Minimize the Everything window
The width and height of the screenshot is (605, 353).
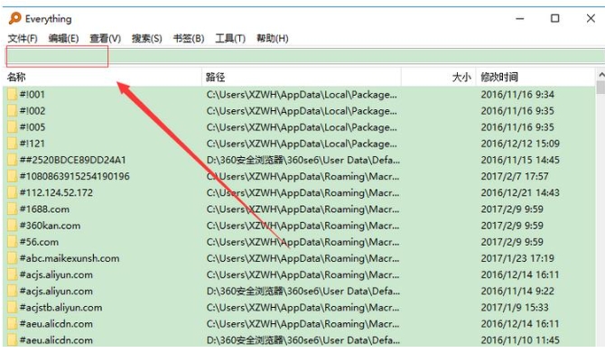click(x=520, y=19)
